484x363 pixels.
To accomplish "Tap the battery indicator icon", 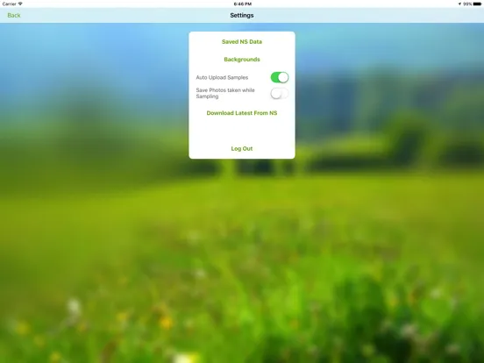I will (x=477, y=4).
